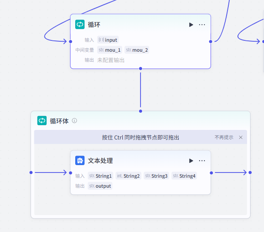
Task: Click the blue 文本处理 node icon
Action: 80,161
